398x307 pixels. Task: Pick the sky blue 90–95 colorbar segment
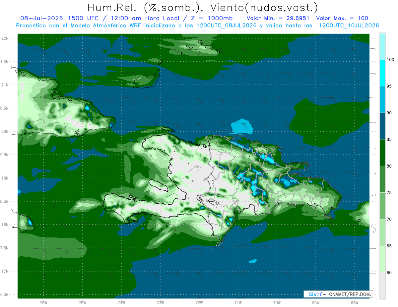pos(382,99)
